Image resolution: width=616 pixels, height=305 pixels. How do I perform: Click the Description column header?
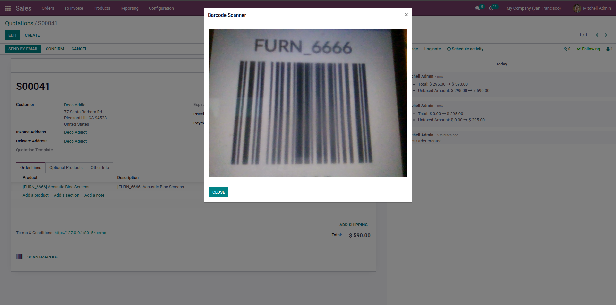tap(128, 178)
